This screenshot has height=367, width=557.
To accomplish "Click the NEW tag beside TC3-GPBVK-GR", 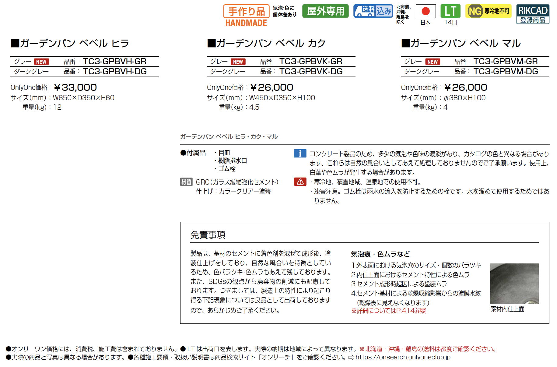I will click(x=238, y=62).
